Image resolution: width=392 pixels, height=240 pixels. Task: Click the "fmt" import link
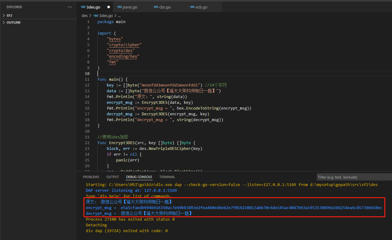point(113,62)
